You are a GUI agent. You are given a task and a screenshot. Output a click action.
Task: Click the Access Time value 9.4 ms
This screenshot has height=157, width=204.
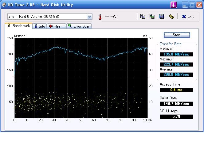[176, 90]
